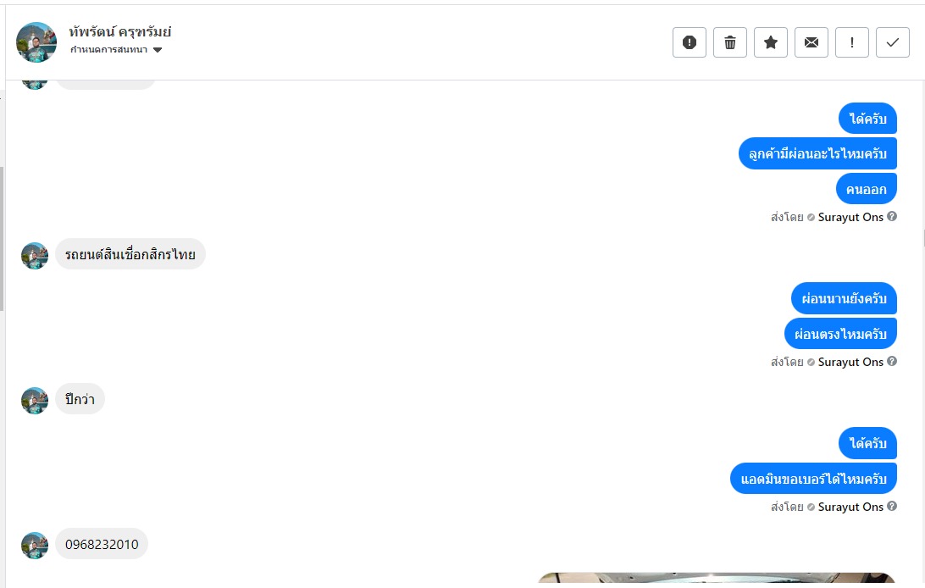Open the partially visible image attachment at bottom

tap(717, 578)
